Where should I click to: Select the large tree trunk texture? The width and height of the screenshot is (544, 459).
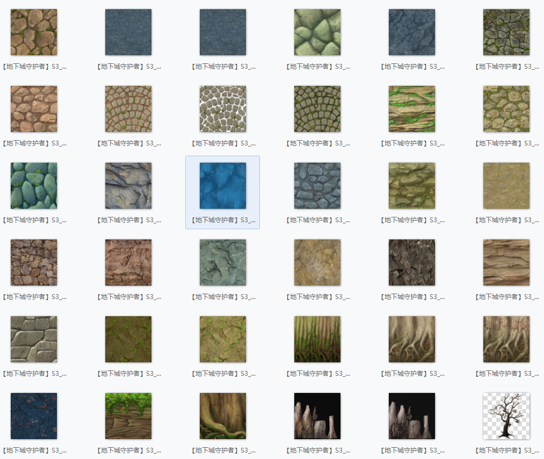223,416
